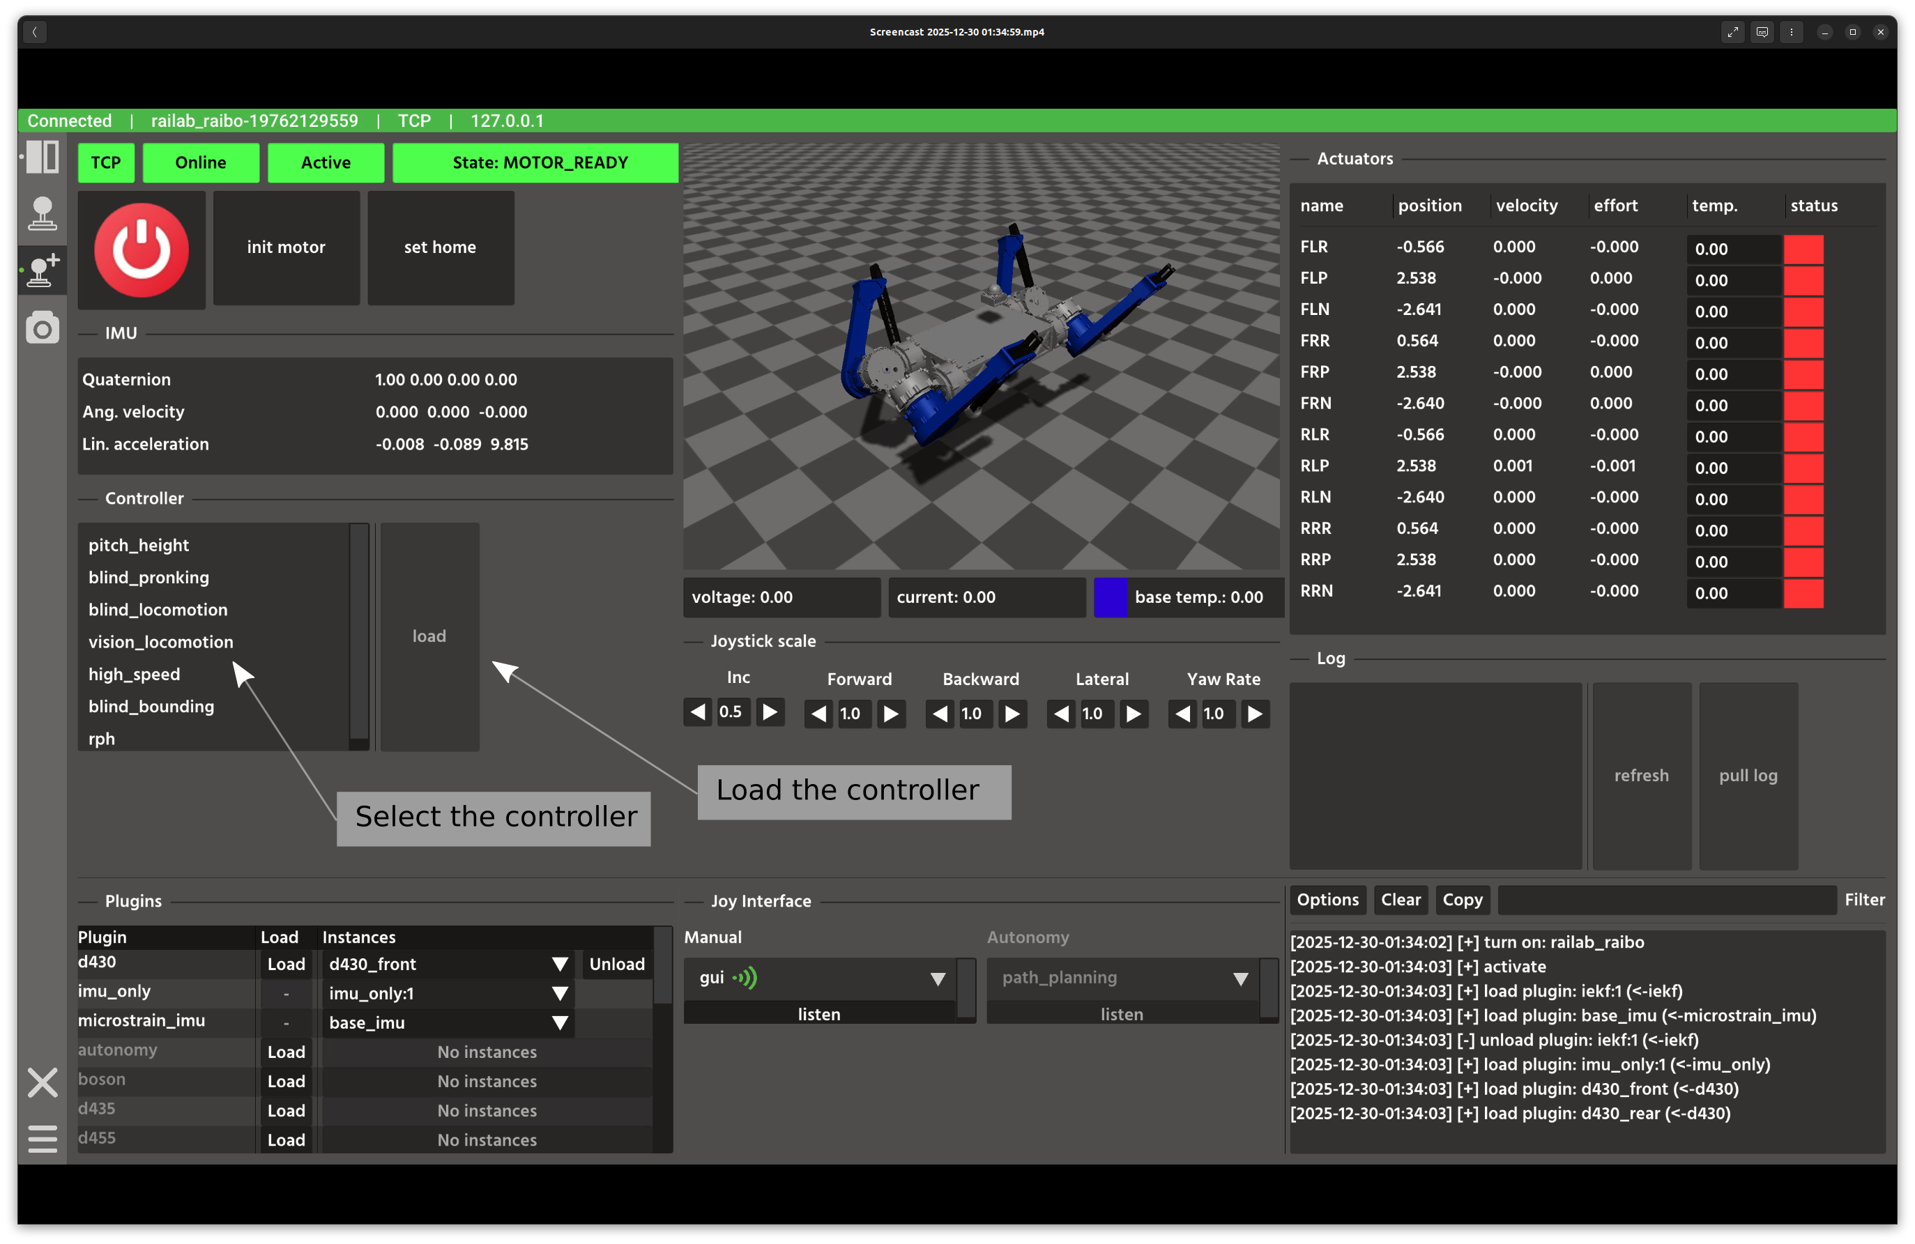Image resolution: width=1915 pixels, height=1244 pixels.
Task: Choose the high_speed controller entry
Action: tap(134, 674)
